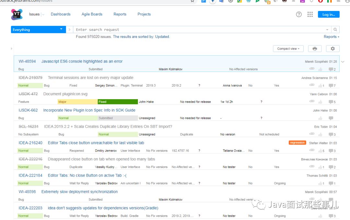Click the search magnifier icon

[335, 29]
